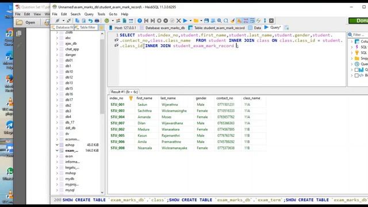Expand the mysql database node

pyautogui.click(x=57, y=190)
